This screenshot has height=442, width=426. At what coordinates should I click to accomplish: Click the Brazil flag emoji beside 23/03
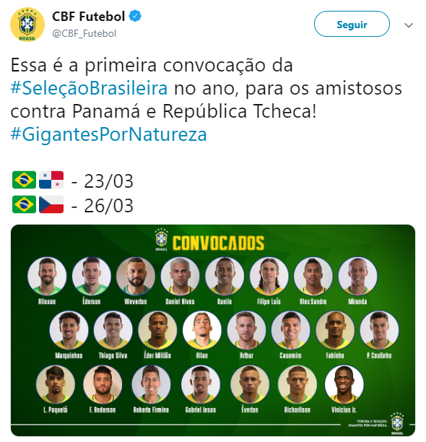pos(25,180)
